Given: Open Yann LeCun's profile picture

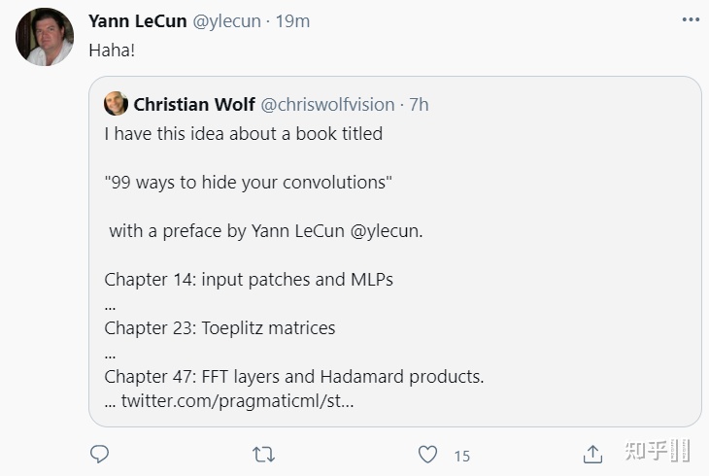Looking at the screenshot, I should click(x=45, y=37).
